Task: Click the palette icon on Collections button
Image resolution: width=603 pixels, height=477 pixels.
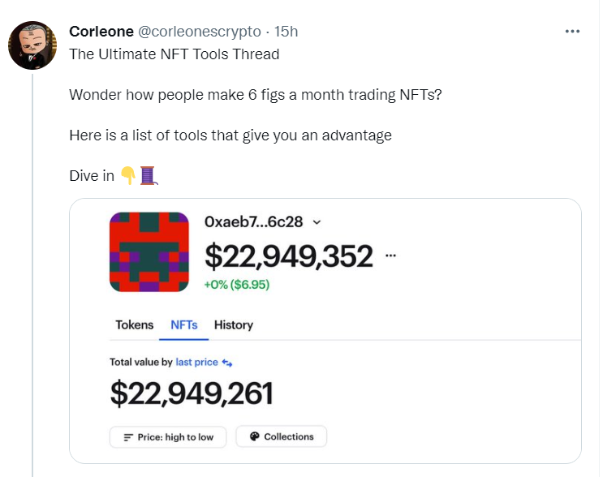Action: (x=254, y=436)
